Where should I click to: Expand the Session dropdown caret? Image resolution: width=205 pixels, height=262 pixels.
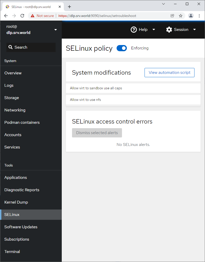tap(194, 30)
